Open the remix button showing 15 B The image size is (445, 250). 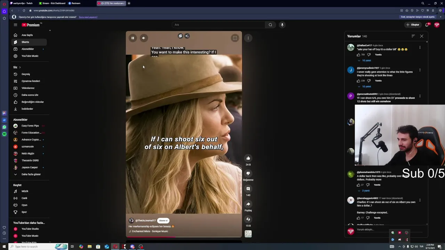coord(248,219)
